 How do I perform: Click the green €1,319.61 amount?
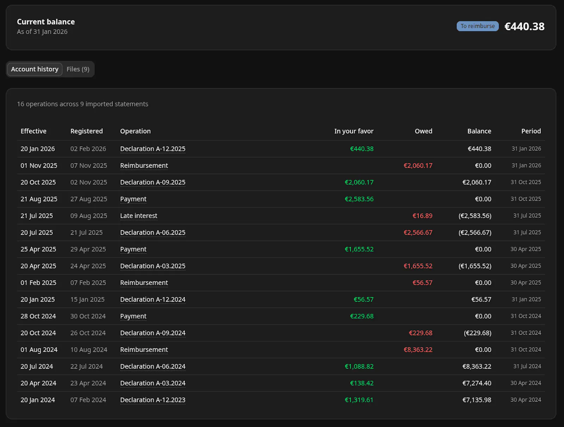[x=359, y=400]
